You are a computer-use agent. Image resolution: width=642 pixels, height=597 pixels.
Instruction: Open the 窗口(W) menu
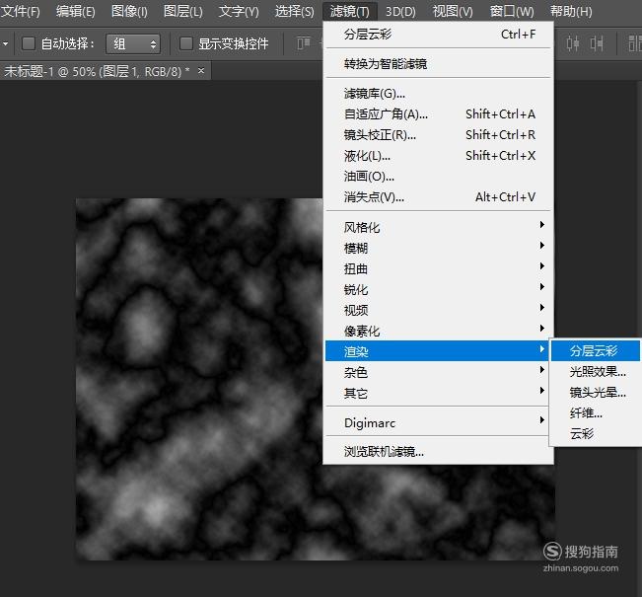click(512, 11)
